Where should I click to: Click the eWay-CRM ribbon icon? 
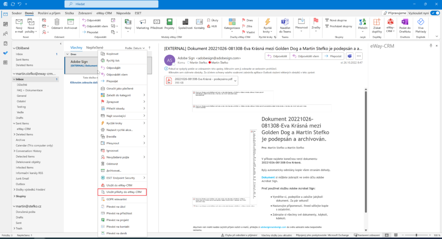390,22
